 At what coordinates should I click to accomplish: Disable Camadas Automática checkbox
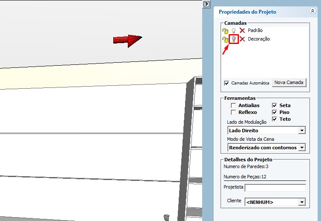227,83
